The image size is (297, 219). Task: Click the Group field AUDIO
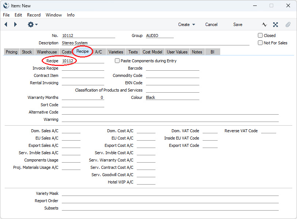click(160, 36)
